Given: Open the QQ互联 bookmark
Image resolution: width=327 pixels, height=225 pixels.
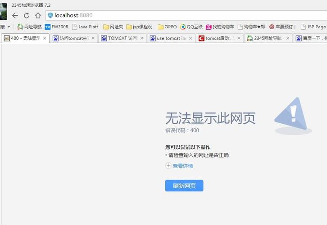Looking at the screenshot, I should coord(191,27).
